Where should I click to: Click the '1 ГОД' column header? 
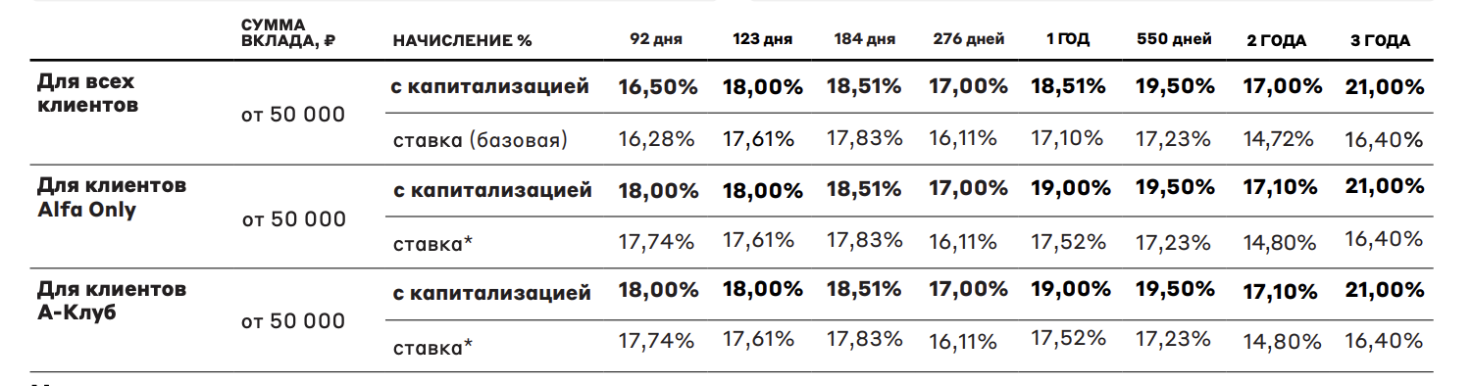coord(1068,40)
